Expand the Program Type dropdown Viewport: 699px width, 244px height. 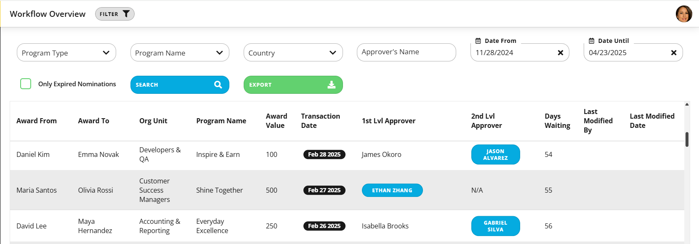tap(66, 53)
